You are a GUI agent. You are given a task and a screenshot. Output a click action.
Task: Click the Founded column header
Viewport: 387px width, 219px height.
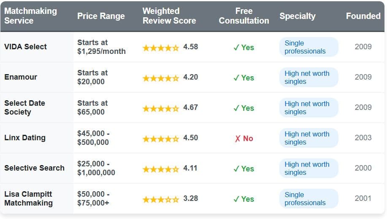click(x=363, y=16)
